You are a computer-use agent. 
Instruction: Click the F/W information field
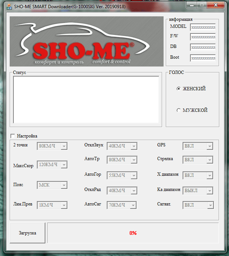tap(203, 37)
